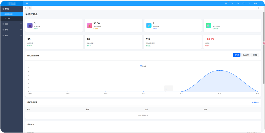Expand the 数据 sidebar menu
This screenshot has height=133, width=265.
12,35
